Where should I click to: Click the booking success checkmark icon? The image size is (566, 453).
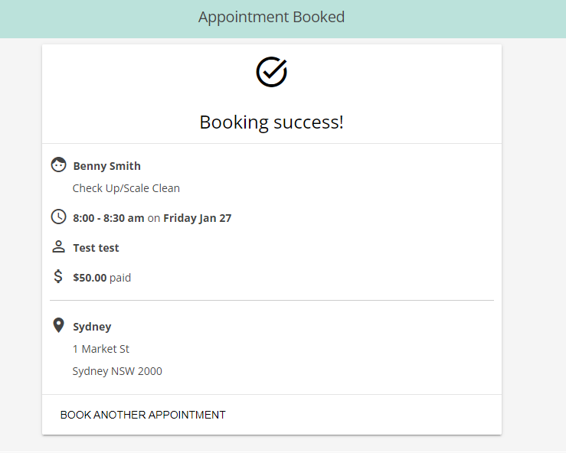[271, 72]
